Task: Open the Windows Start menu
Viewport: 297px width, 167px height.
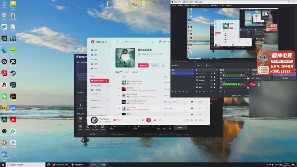Action: click(x=3, y=164)
